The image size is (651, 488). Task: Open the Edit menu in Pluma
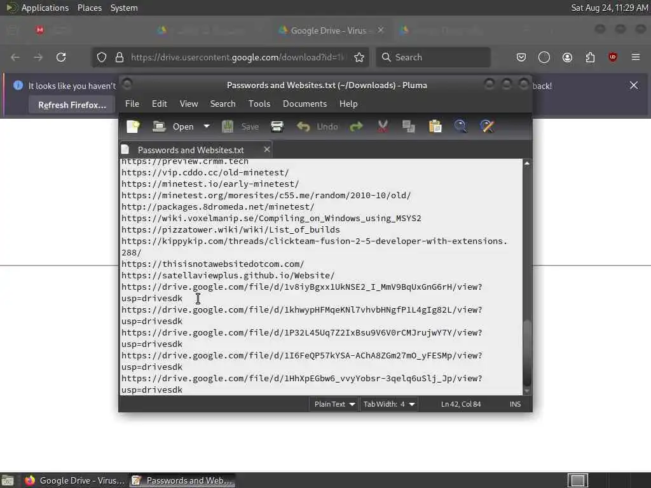click(160, 104)
